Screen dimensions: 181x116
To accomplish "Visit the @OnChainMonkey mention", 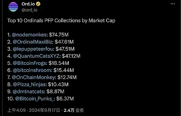I will [33, 77].
